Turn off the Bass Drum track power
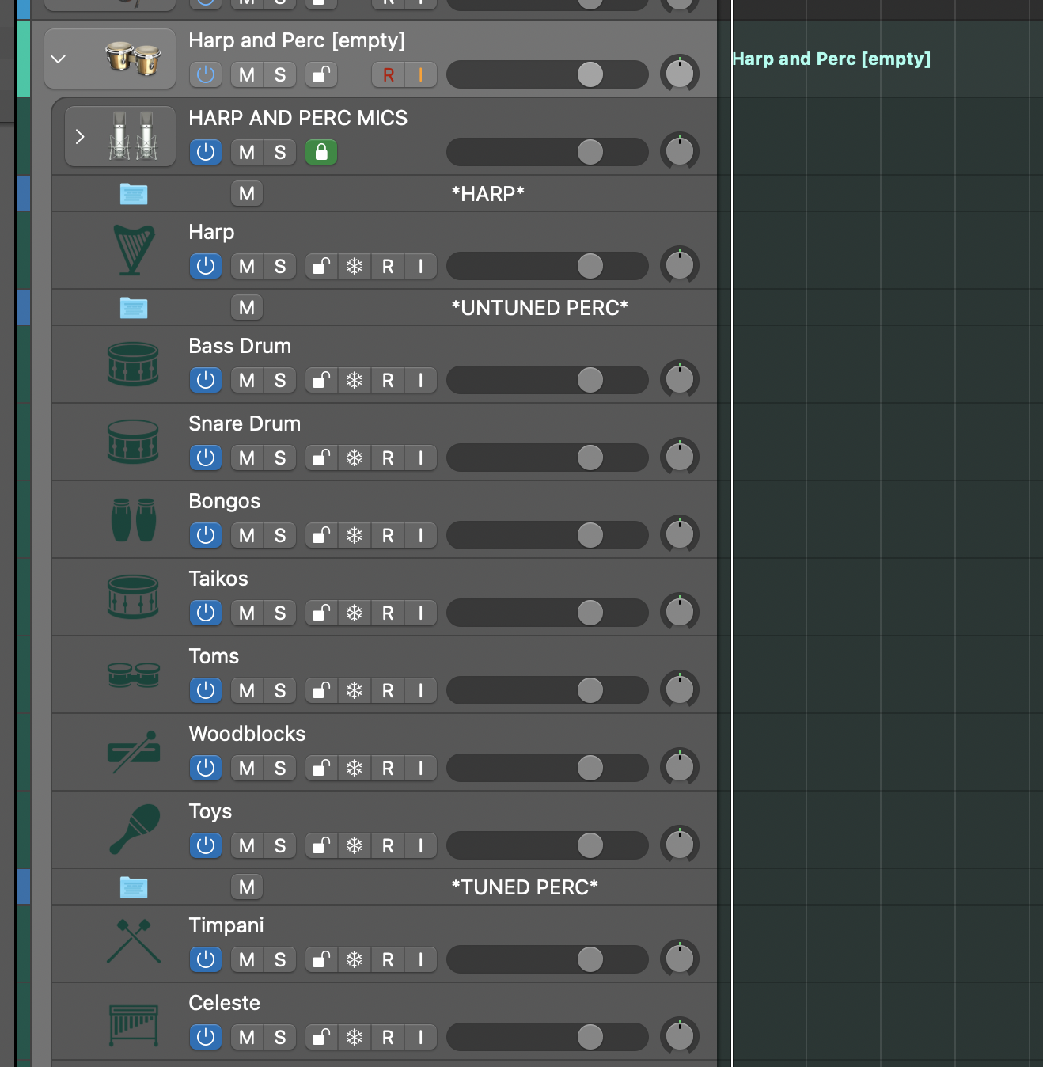The width and height of the screenshot is (1043, 1067). tap(206, 381)
